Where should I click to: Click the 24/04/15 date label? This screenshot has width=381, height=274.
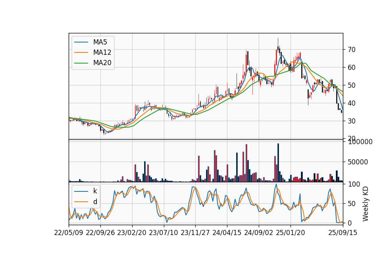[x=227, y=233]
